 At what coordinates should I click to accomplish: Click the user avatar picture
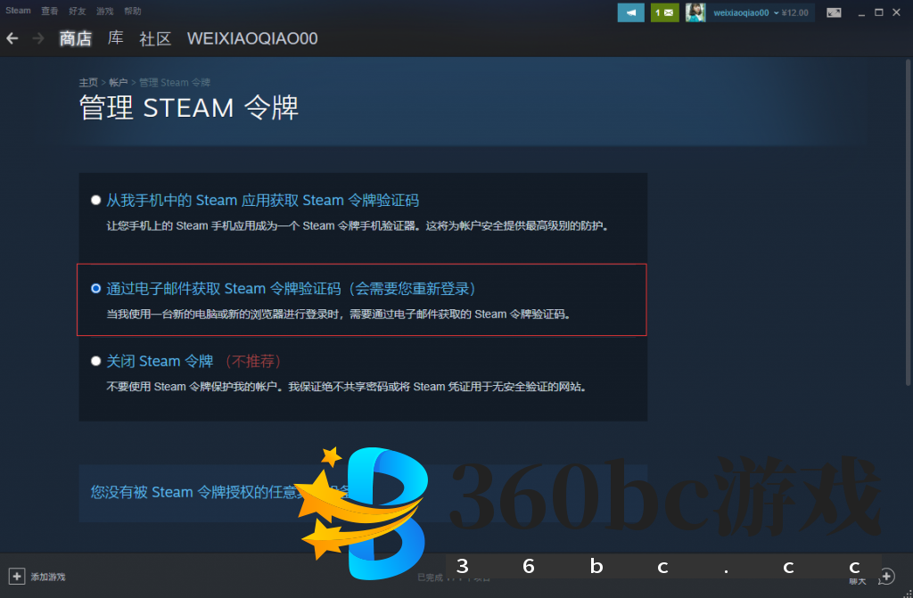(x=695, y=12)
